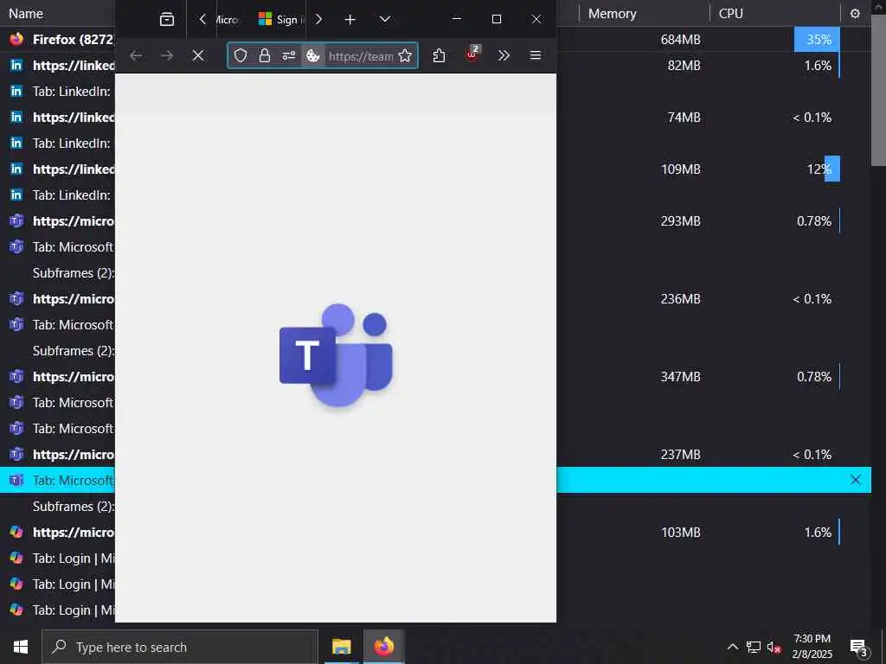The width and height of the screenshot is (886, 664).
Task: Open the Firefox hamburger application menu
Action: point(536,55)
